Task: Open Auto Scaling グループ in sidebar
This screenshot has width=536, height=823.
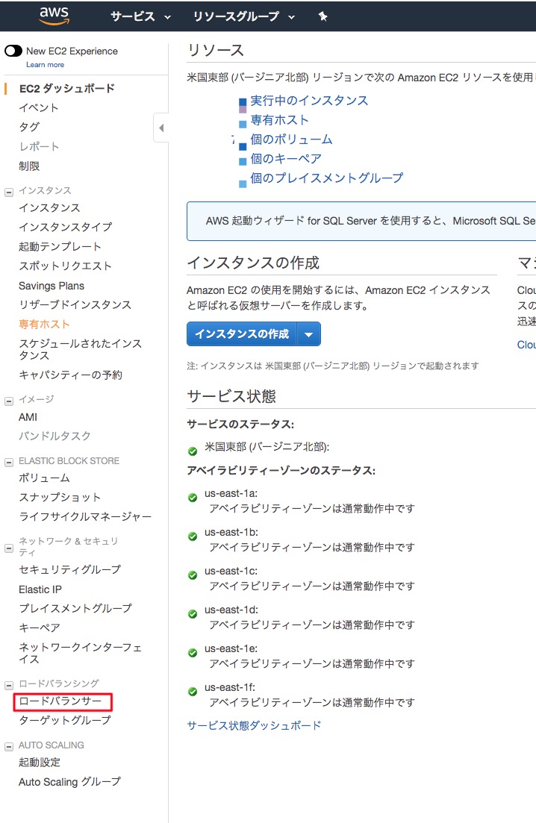Action: (69, 782)
